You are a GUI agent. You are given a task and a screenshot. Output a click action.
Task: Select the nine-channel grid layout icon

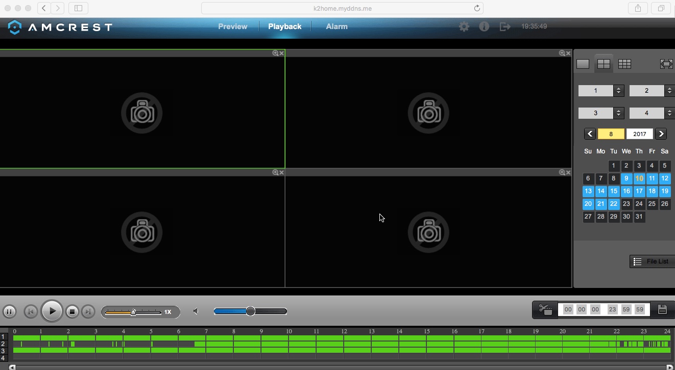coord(624,64)
